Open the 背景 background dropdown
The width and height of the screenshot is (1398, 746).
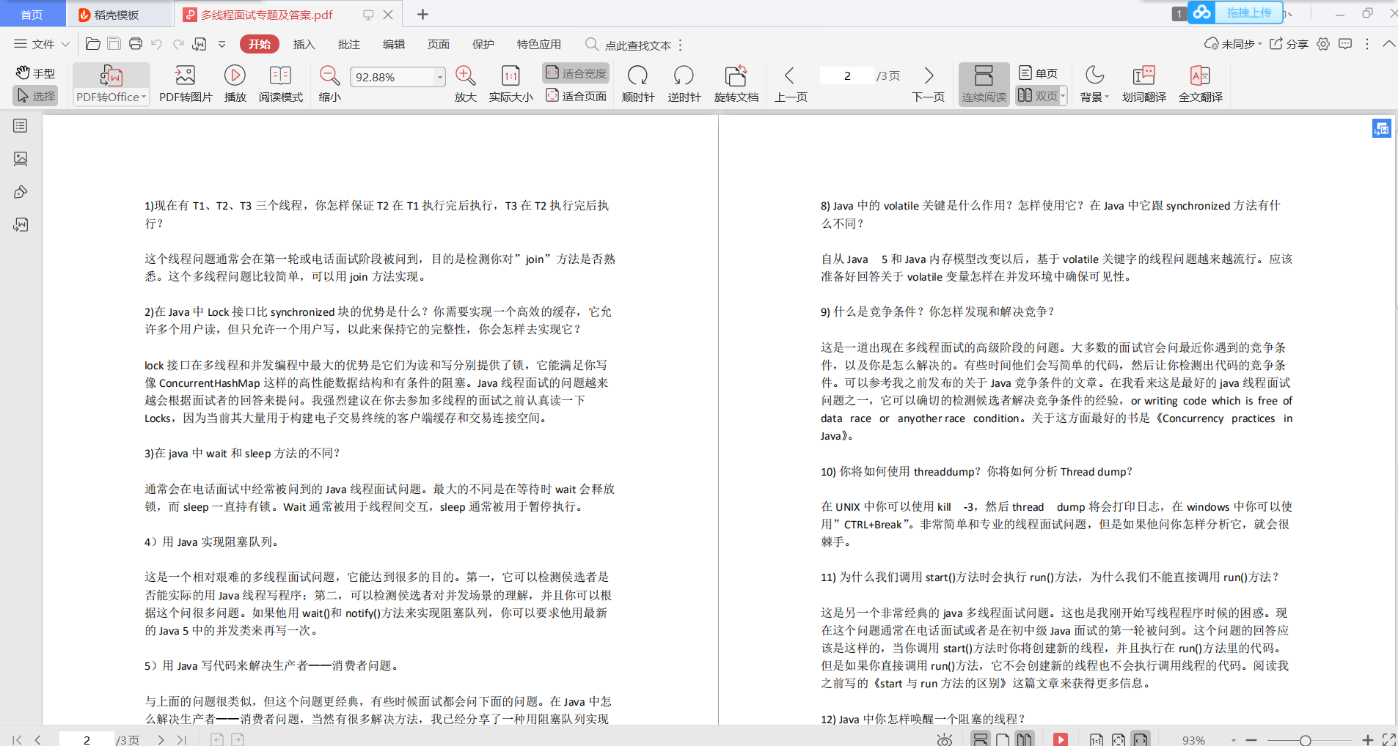1094,84
